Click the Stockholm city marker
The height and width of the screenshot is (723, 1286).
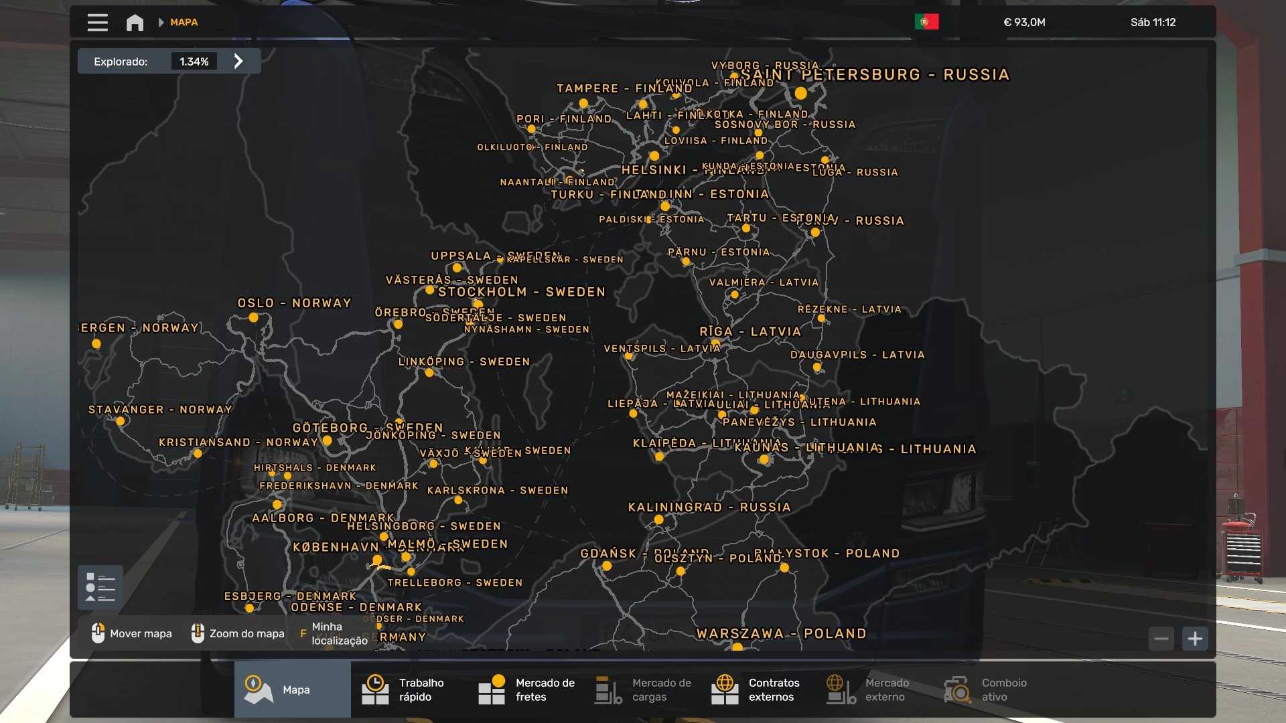(478, 304)
